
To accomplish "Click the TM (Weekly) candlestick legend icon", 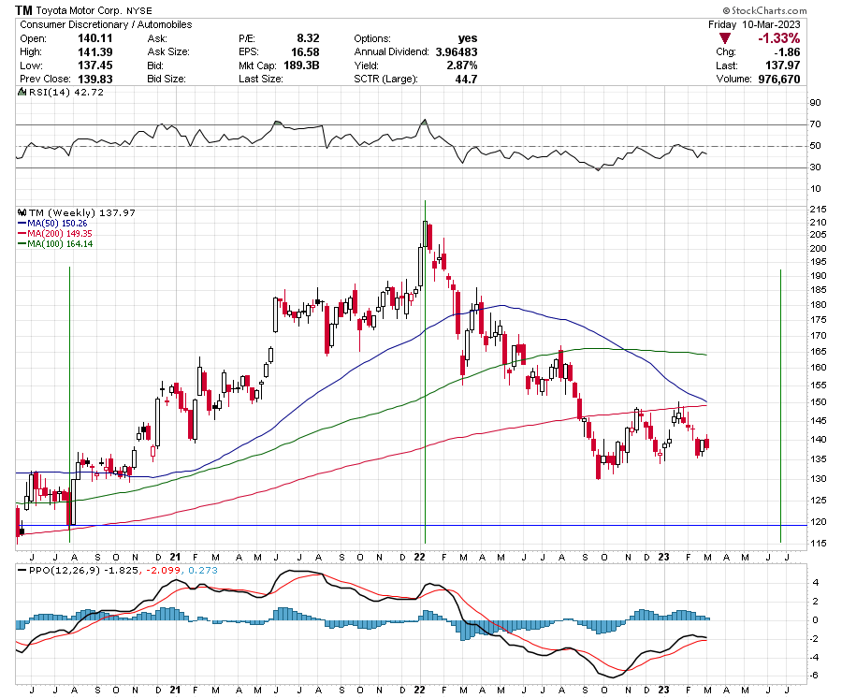I will coord(22,212).
